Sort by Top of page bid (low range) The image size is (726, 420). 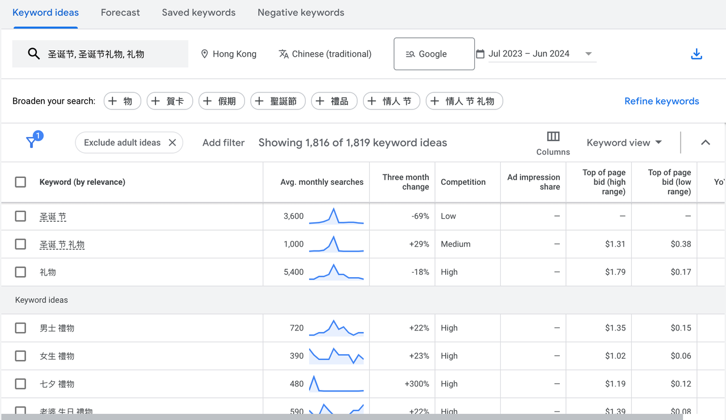[669, 182]
